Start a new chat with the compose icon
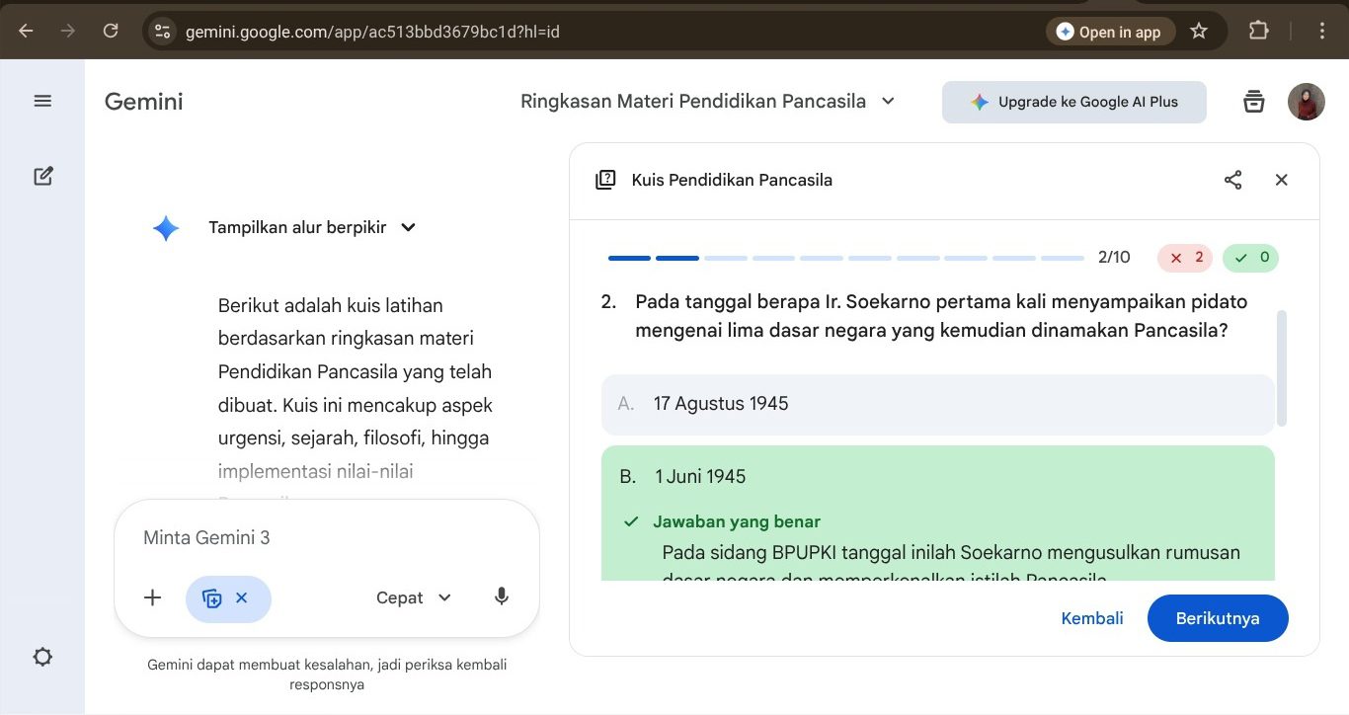The height and width of the screenshot is (715, 1349). click(x=42, y=175)
